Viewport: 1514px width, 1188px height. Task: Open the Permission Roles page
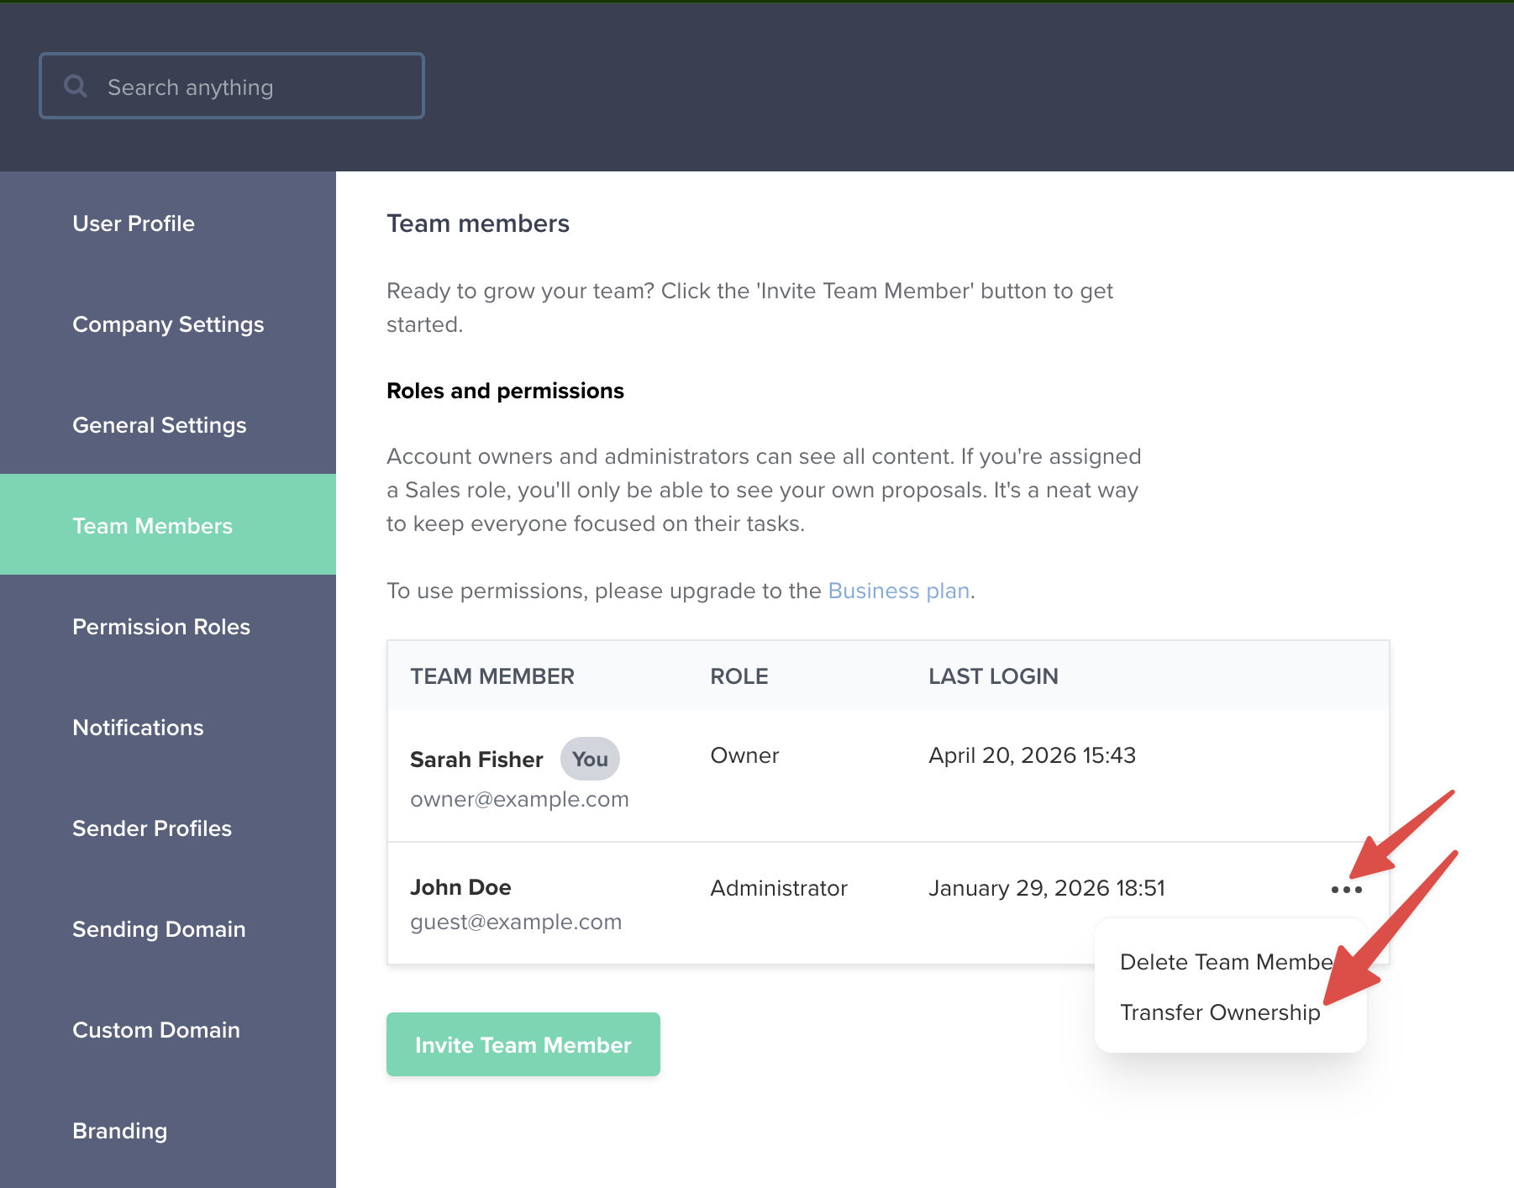(x=161, y=627)
